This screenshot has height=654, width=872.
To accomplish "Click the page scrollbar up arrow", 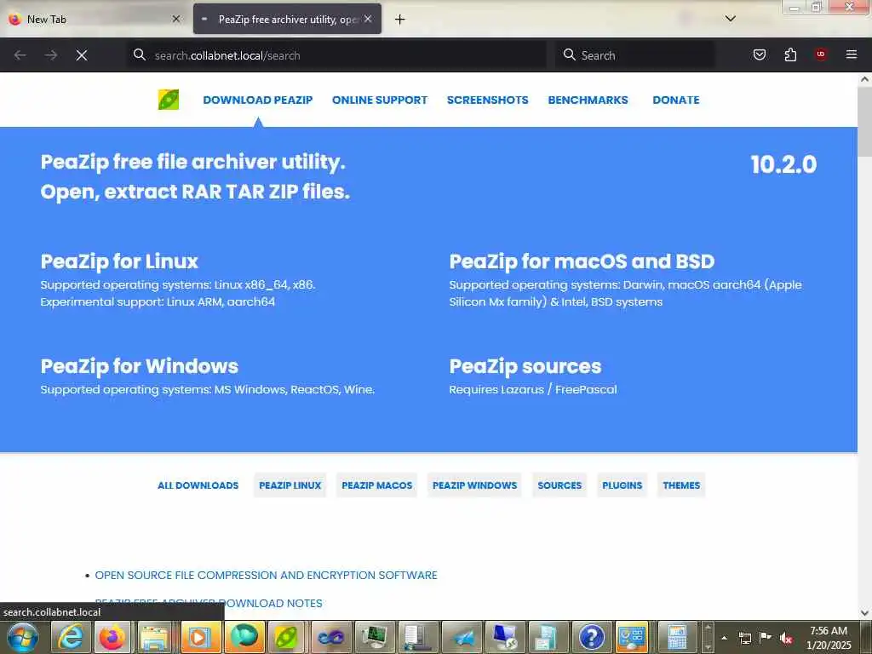I will pos(865,79).
